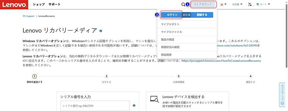This screenshot has width=288, height=111.
Task: Click the シリアル番号を入力 heading
Action: point(76,97)
